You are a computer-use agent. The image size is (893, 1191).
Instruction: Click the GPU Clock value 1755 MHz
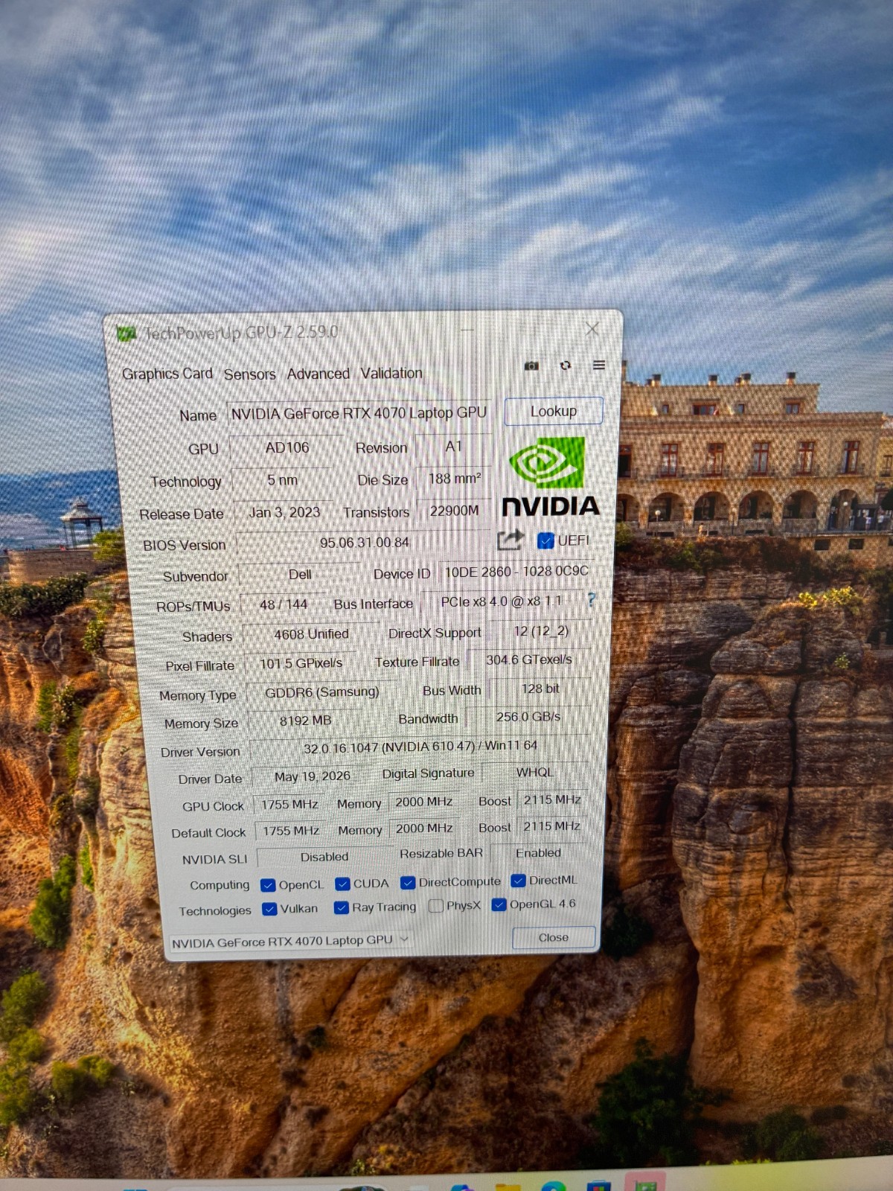289,805
